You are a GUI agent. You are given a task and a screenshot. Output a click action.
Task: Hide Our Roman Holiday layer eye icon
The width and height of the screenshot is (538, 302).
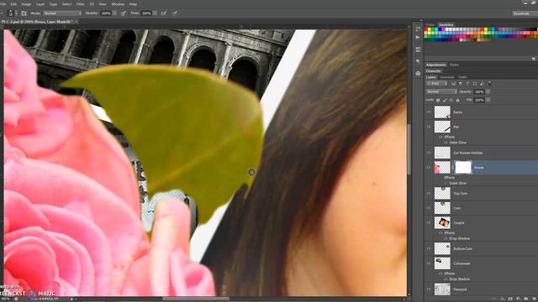(429, 153)
